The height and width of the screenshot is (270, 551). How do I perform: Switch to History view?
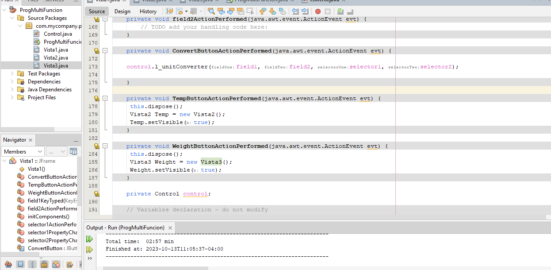click(148, 11)
